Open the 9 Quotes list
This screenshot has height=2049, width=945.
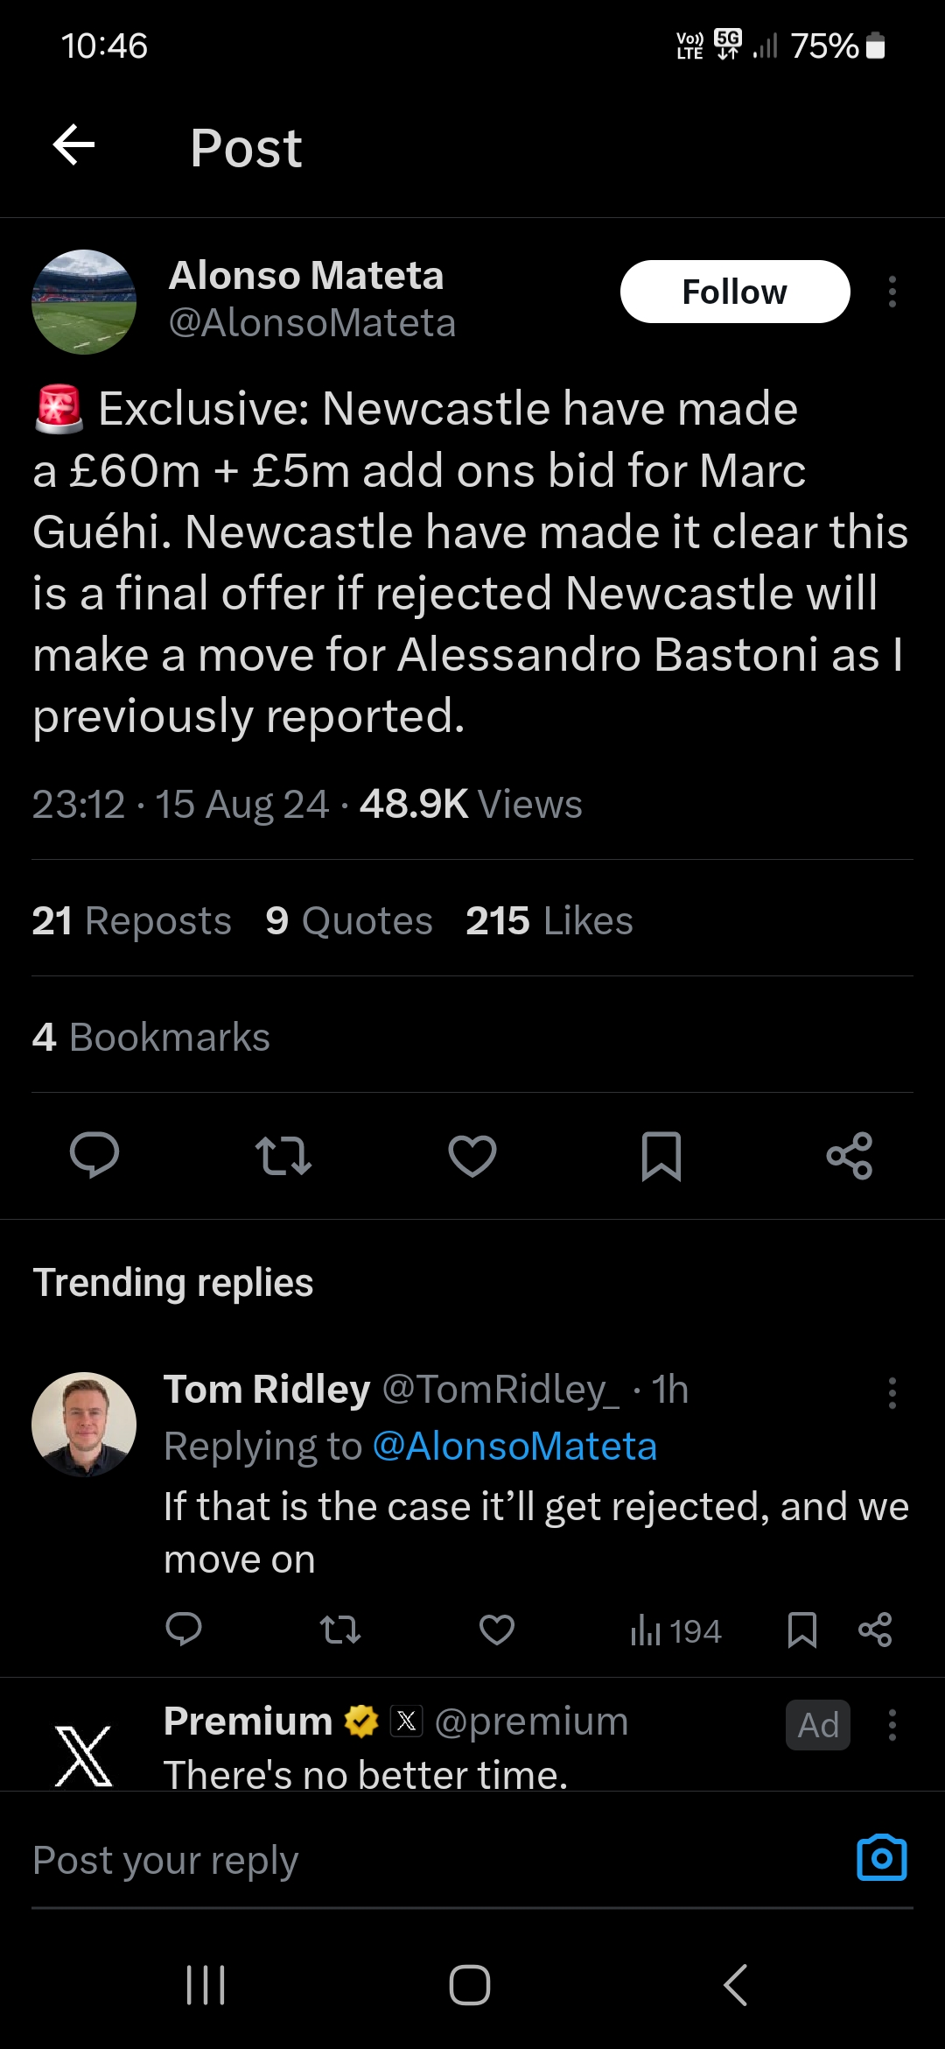(349, 920)
